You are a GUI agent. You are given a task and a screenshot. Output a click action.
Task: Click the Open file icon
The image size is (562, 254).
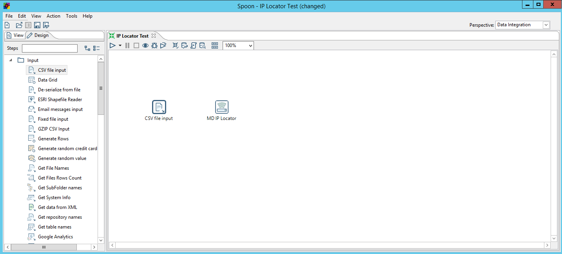[19, 25]
